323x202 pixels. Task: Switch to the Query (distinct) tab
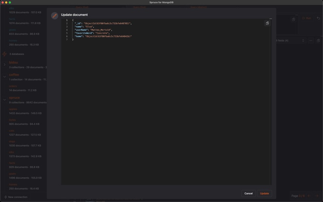pos(199,7)
